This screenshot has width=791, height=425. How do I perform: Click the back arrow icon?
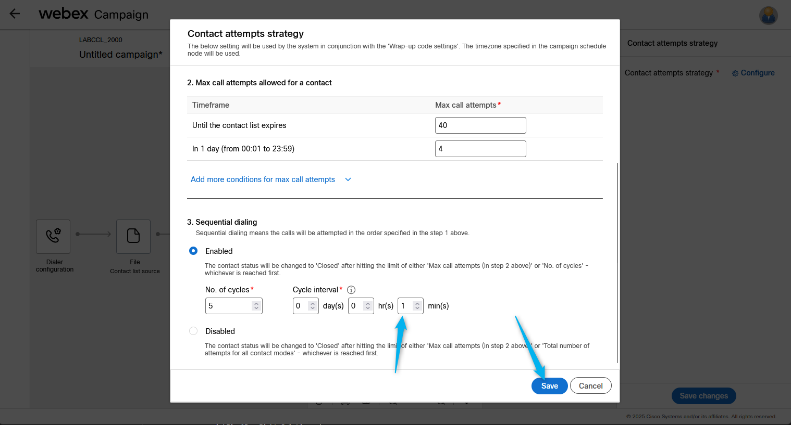tap(15, 14)
